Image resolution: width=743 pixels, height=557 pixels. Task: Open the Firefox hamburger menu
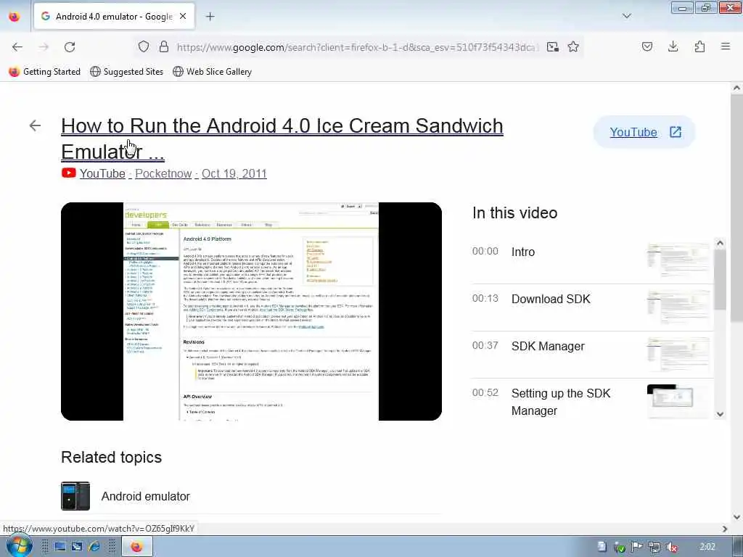tap(726, 46)
